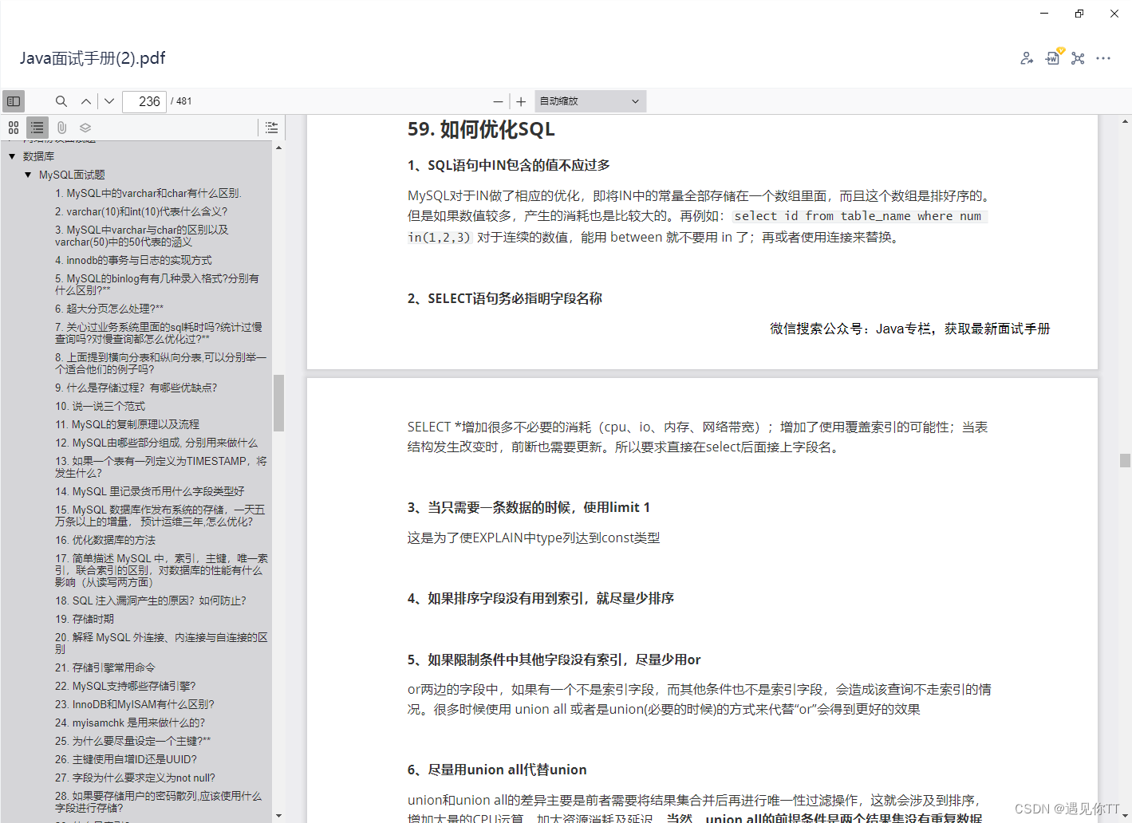Image resolution: width=1132 pixels, height=823 pixels.
Task: Click the document vertical scrollbar thumb
Action: coord(1125,460)
